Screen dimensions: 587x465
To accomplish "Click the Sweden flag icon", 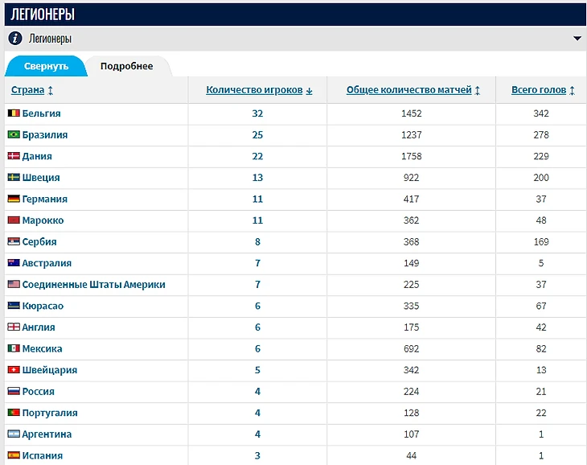I will 14,178.
